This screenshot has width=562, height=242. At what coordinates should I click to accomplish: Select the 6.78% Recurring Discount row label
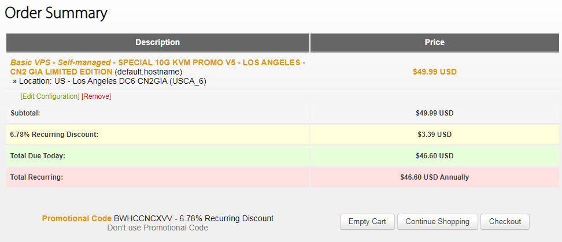click(54, 135)
